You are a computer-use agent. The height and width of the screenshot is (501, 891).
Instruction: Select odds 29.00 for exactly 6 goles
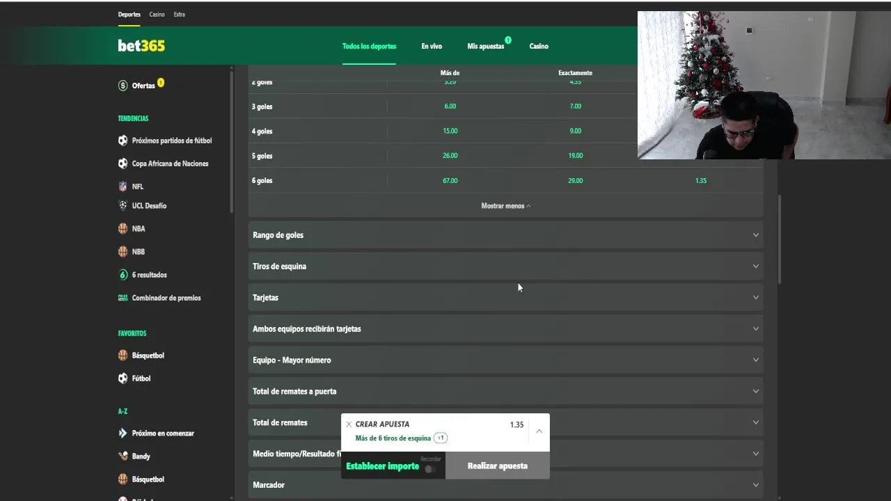coord(575,181)
